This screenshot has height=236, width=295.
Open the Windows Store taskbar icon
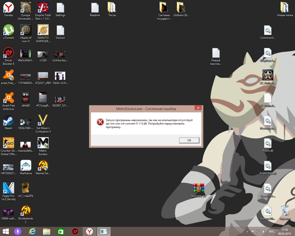[x=61, y=231]
